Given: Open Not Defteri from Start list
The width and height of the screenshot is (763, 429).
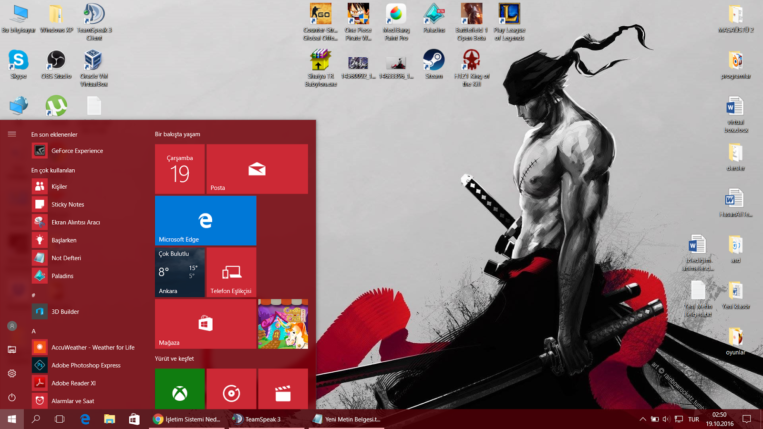Looking at the screenshot, I should click(x=88, y=258).
